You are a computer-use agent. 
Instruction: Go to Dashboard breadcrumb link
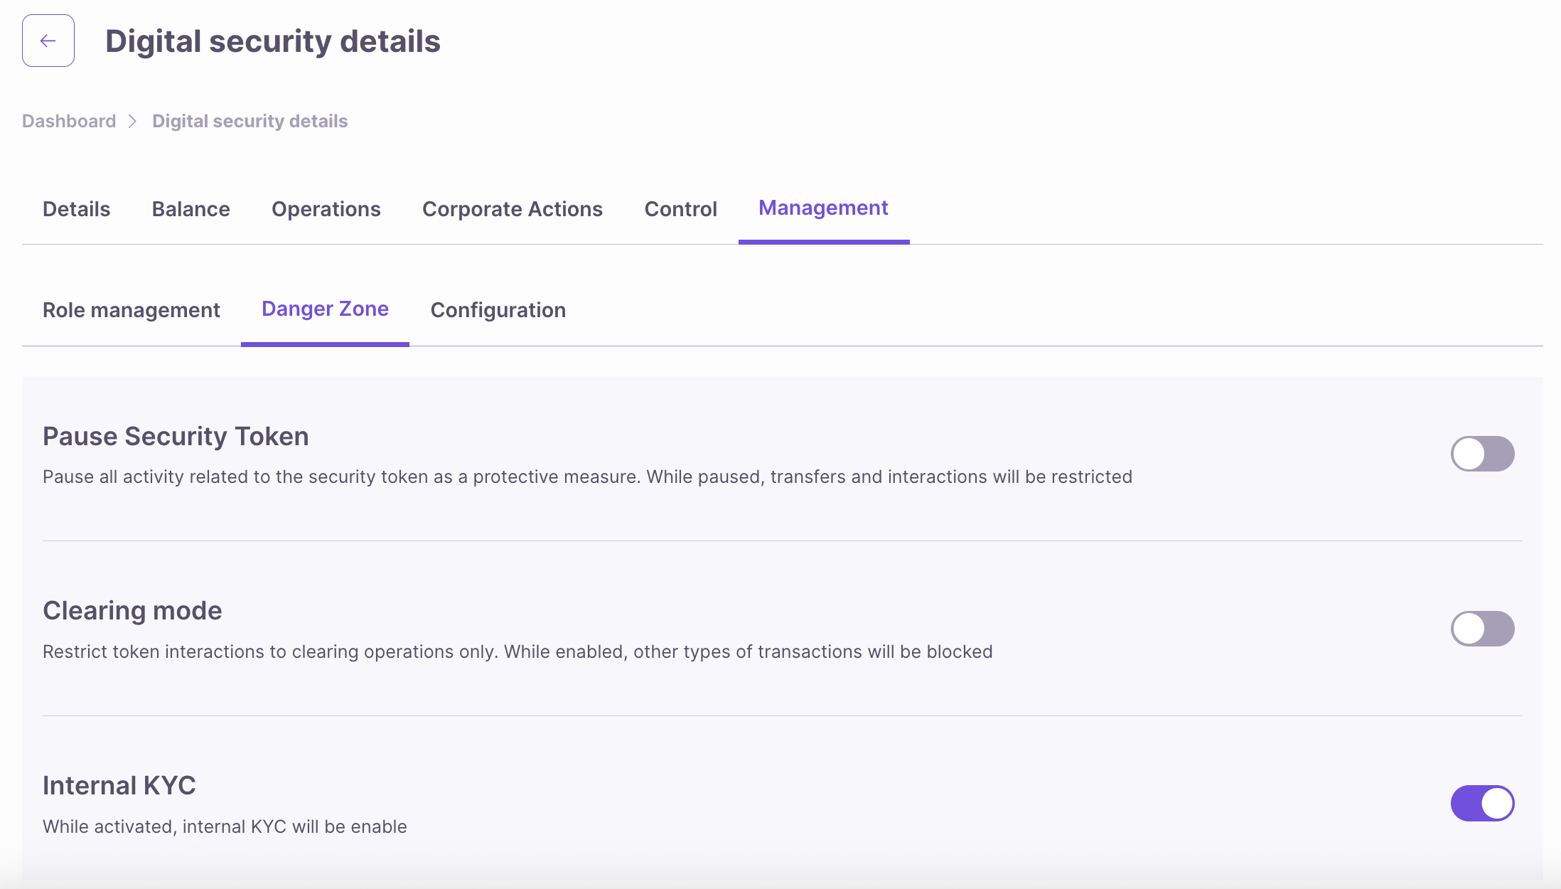69,122
